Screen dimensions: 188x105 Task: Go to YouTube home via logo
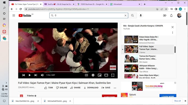(x=25, y=15)
